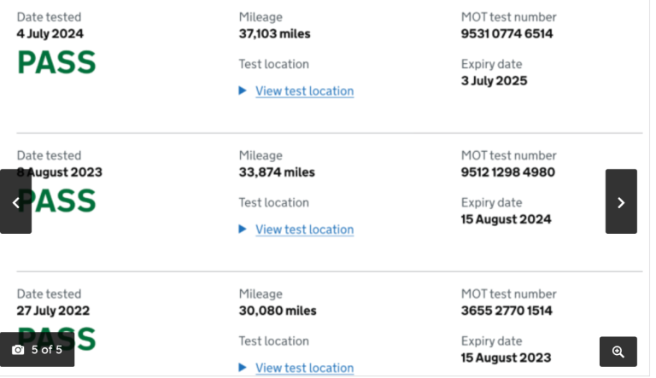Expand triangle beside 30,080 miles test location

point(243,367)
